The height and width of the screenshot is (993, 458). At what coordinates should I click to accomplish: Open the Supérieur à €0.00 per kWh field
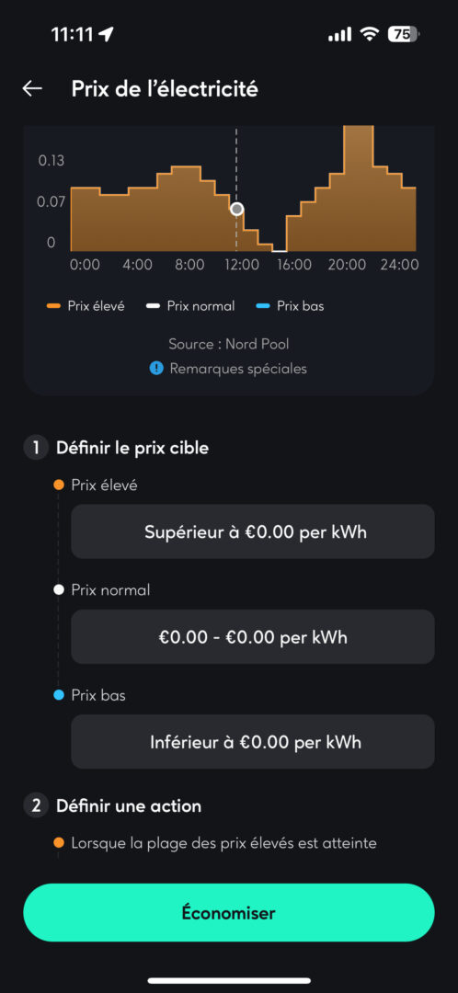pyautogui.click(x=253, y=531)
